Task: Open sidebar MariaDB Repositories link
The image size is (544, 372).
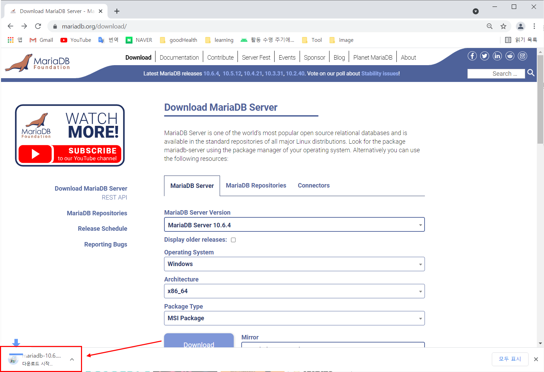Action: [x=97, y=213]
